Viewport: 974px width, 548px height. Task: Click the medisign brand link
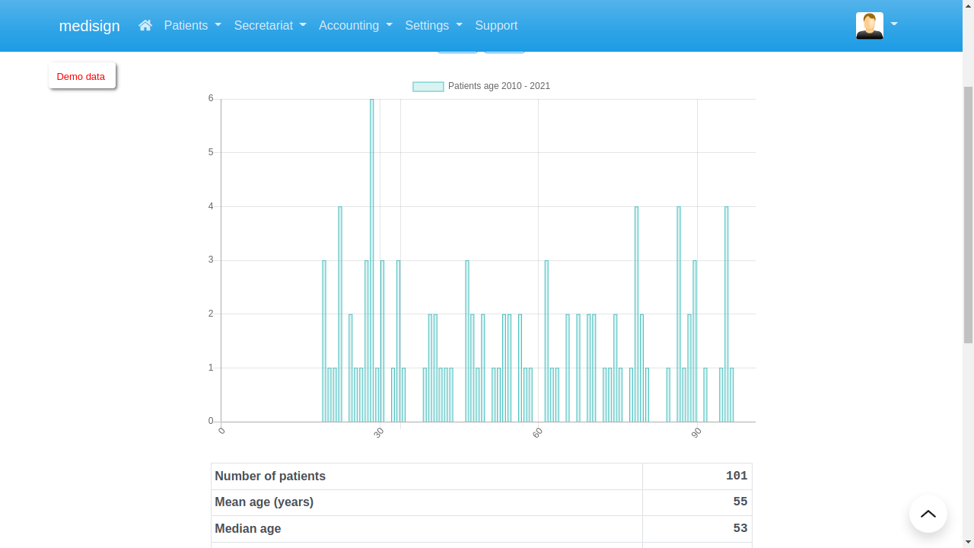90,25
